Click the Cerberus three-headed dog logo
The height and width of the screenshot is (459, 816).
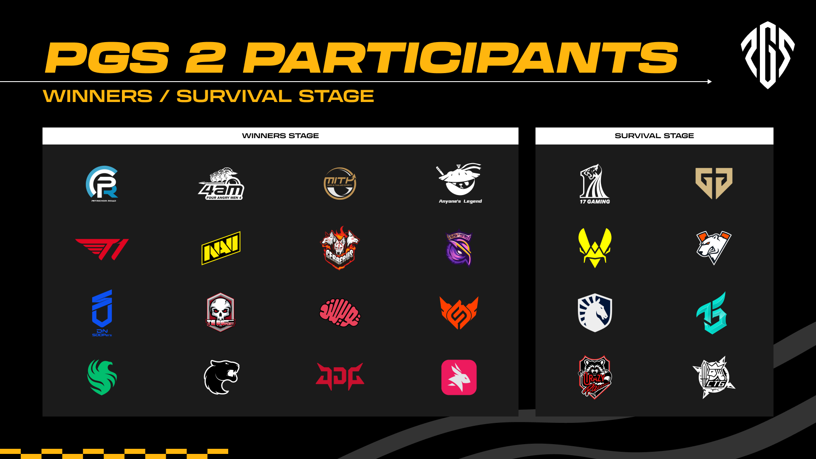tap(340, 248)
